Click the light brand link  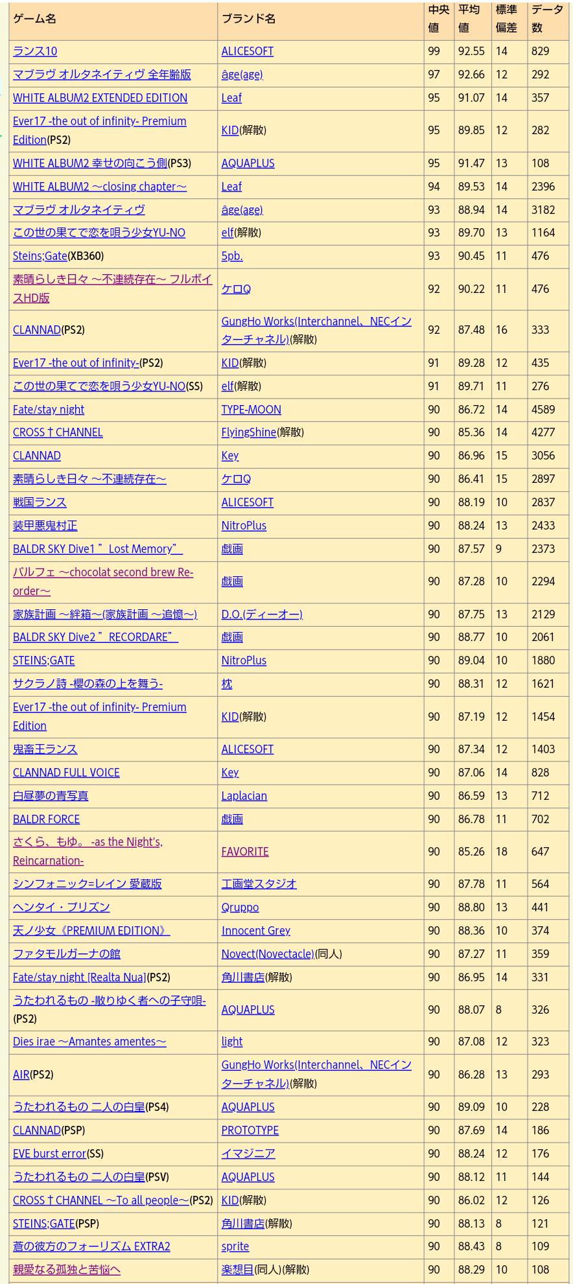(231, 1042)
